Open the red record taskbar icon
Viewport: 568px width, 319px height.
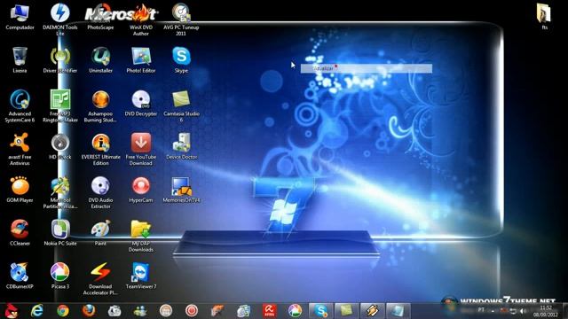tap(192, 311)
